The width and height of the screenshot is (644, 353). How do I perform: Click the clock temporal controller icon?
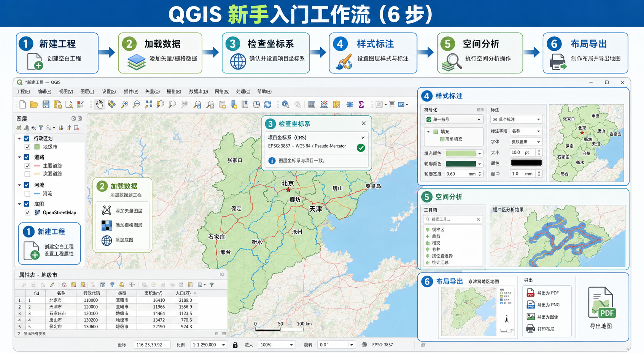[x=256, y=104]
